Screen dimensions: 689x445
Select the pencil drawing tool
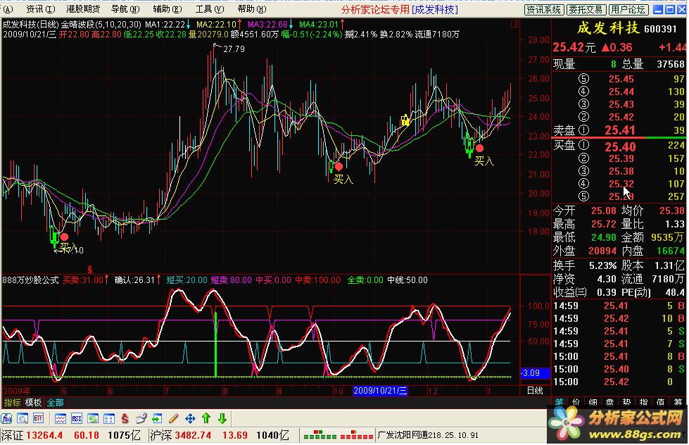point(174,419)
